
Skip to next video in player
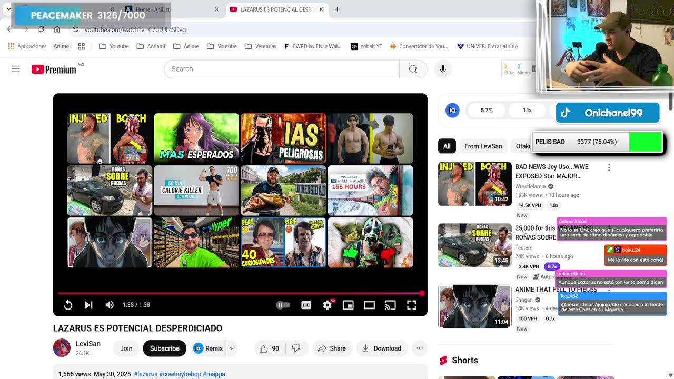(x=88, y=305)
